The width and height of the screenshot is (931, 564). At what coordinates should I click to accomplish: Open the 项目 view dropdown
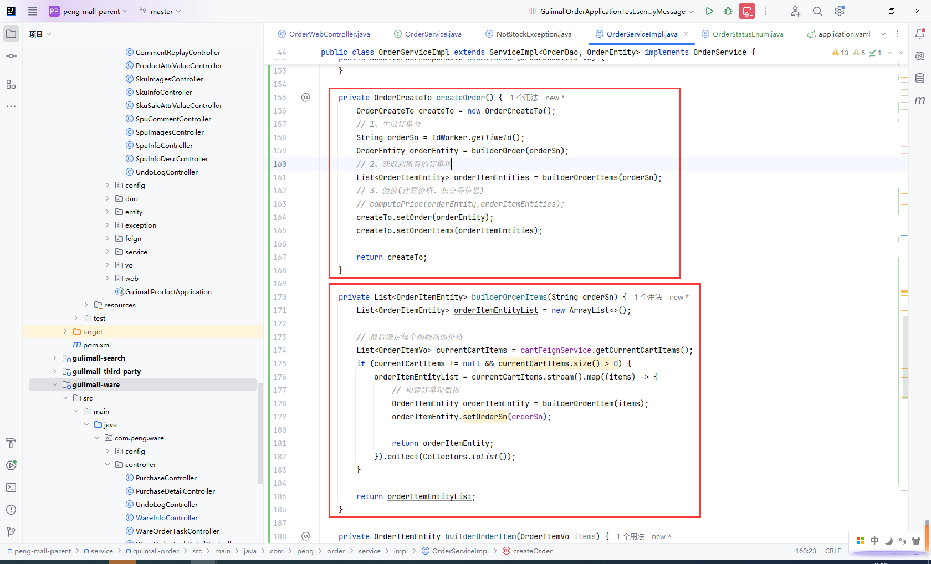coord(40,34)
